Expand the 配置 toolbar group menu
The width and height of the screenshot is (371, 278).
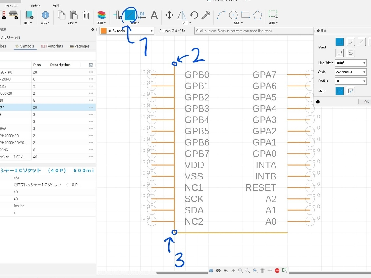tap(135, 23)
